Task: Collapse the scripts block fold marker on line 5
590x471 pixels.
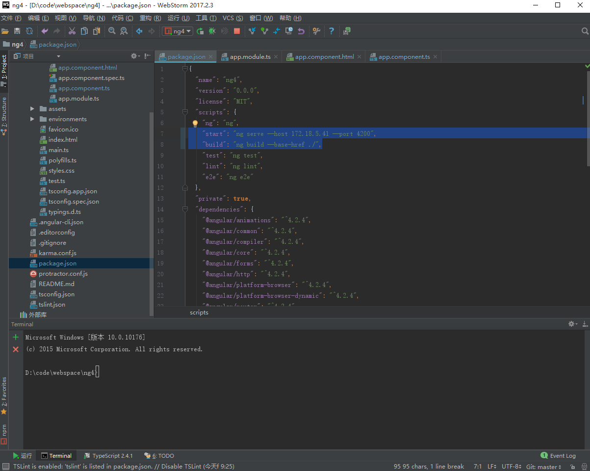Action: [x=185, y=112]
